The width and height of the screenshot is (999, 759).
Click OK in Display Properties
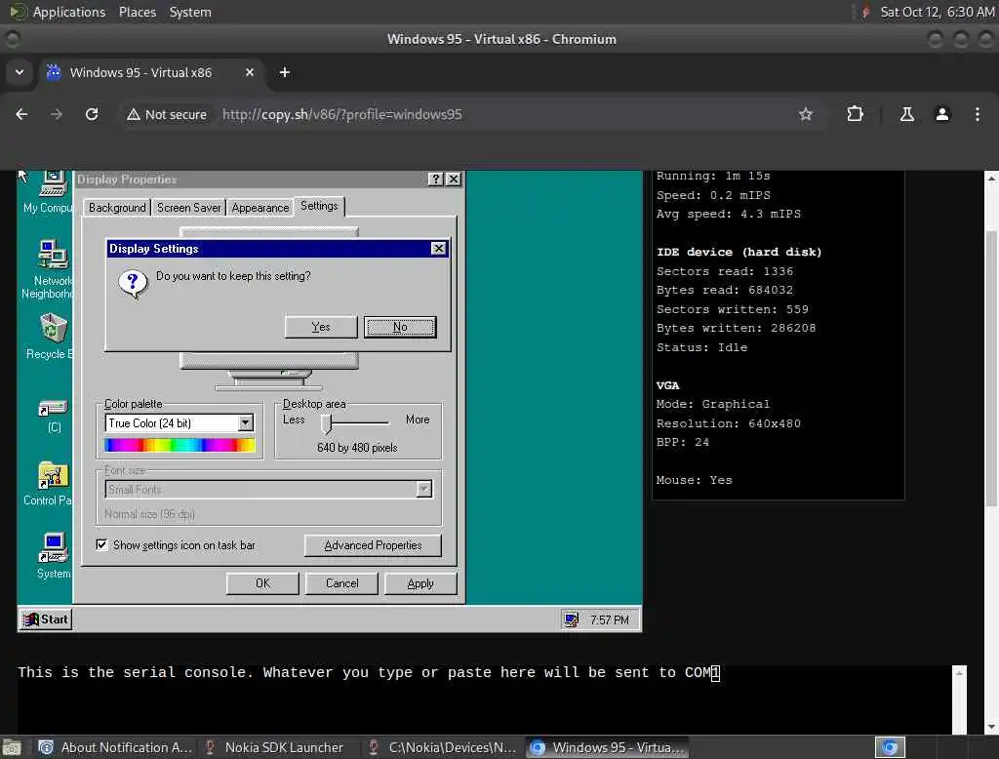[262, 583]
